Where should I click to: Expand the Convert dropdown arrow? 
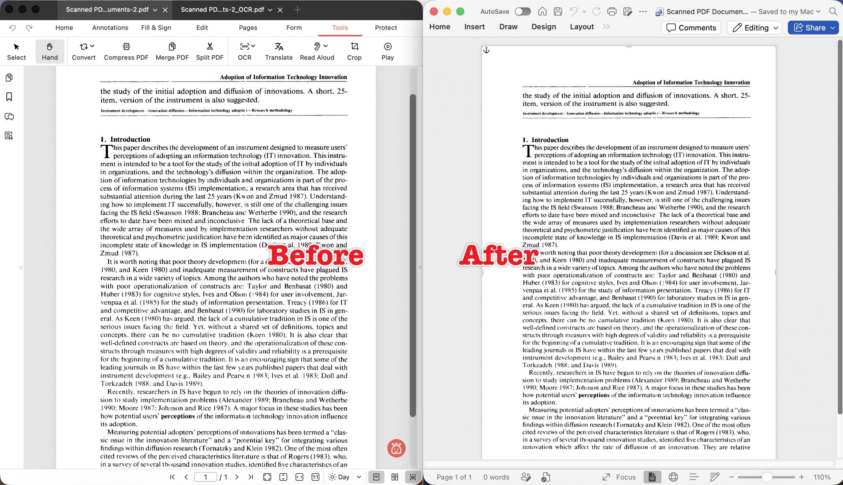(93, 46)
